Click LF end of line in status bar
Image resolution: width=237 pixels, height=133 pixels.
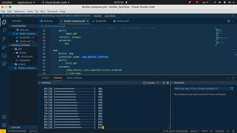click(211, 131)
